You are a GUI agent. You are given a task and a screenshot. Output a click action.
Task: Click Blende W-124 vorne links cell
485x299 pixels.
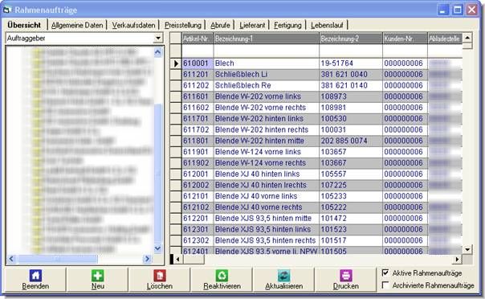click(x=267, y=152)
